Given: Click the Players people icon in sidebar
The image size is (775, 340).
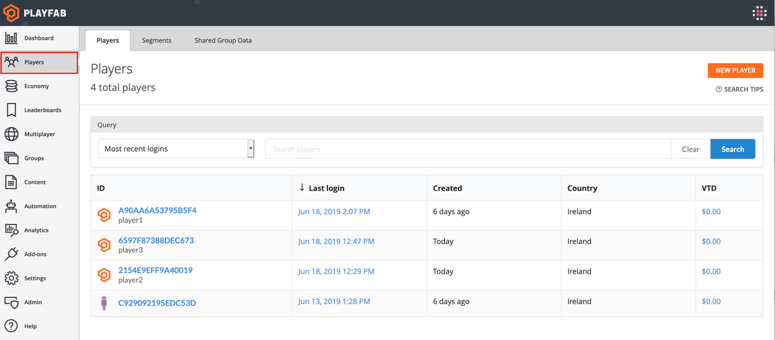Looking at the screenshot, I should coord(11,62).
